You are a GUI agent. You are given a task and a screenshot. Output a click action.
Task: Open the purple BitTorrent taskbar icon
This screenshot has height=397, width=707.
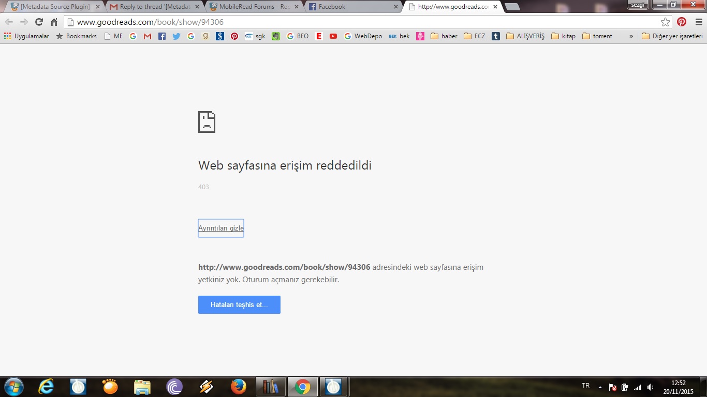click(174, 387)
